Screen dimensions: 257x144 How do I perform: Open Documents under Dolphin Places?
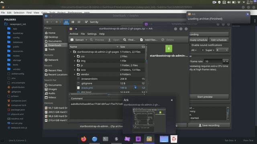tap(53, 41)
